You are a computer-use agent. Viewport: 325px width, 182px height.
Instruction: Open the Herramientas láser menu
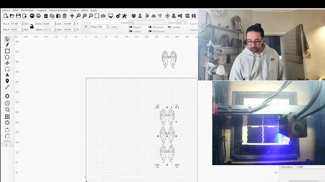(x=58, y=10)
